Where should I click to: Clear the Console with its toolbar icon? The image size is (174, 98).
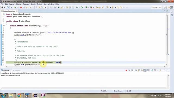[x=136, y=70]
